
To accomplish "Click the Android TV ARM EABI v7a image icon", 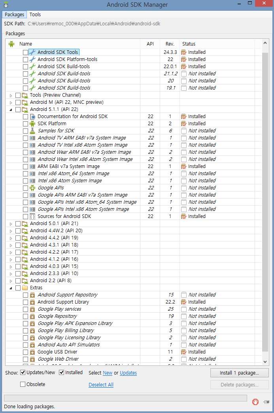I will pos(32,138).
